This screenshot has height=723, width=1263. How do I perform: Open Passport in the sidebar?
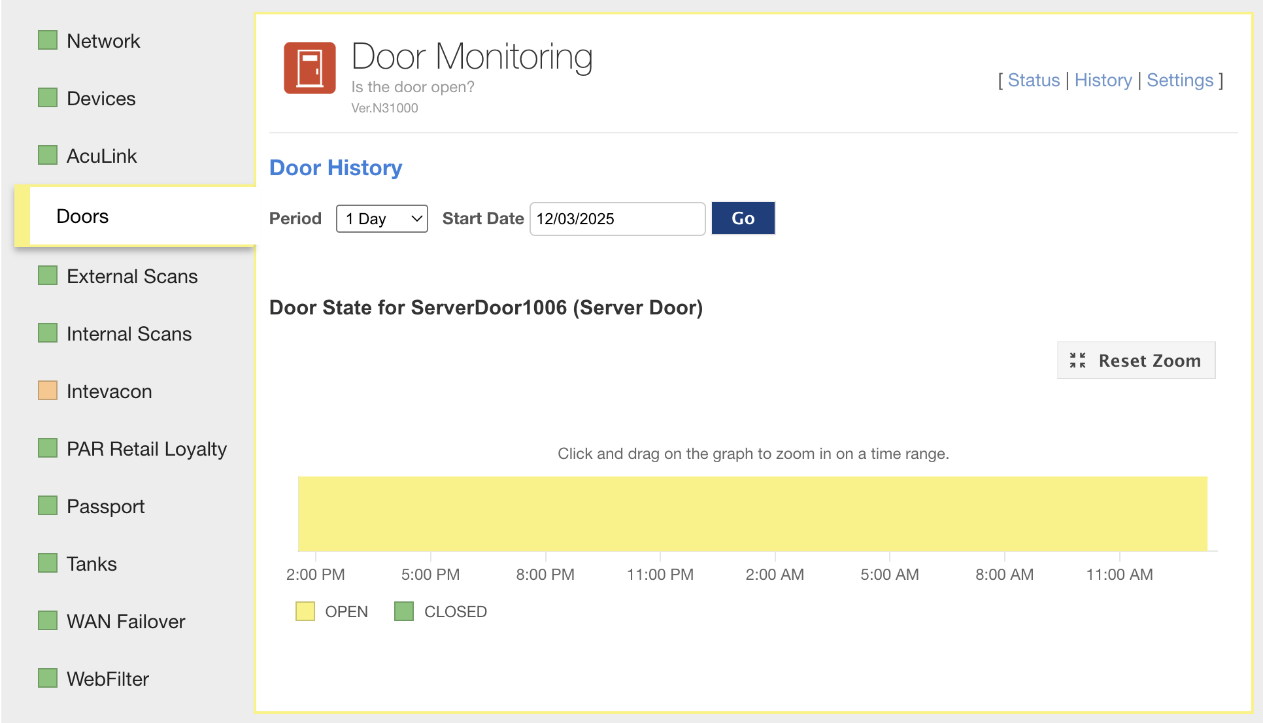point(106,507)
